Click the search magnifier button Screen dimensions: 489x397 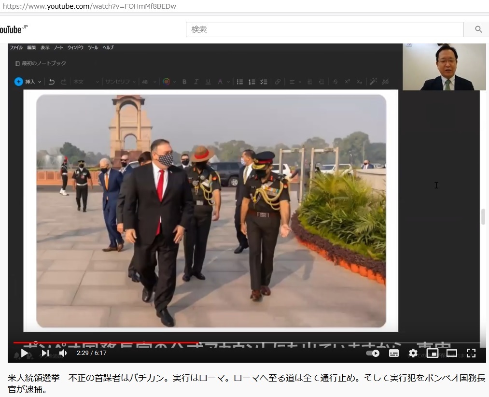478,29
